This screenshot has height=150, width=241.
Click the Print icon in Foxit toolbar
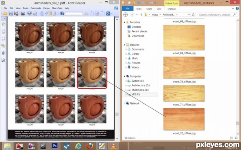coord(23,14)
